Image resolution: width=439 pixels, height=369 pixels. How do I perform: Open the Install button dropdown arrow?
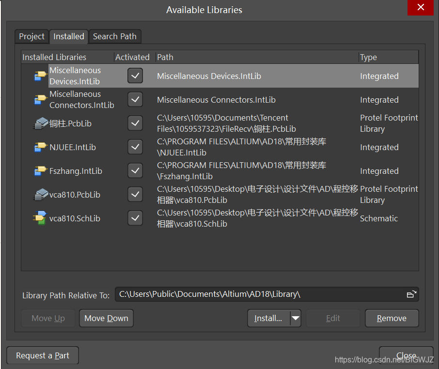tap(296, 318)
